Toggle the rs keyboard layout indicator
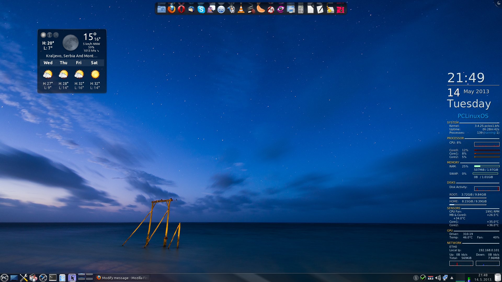This screenshot has height=282, width=502. click(x=430, y=278)
